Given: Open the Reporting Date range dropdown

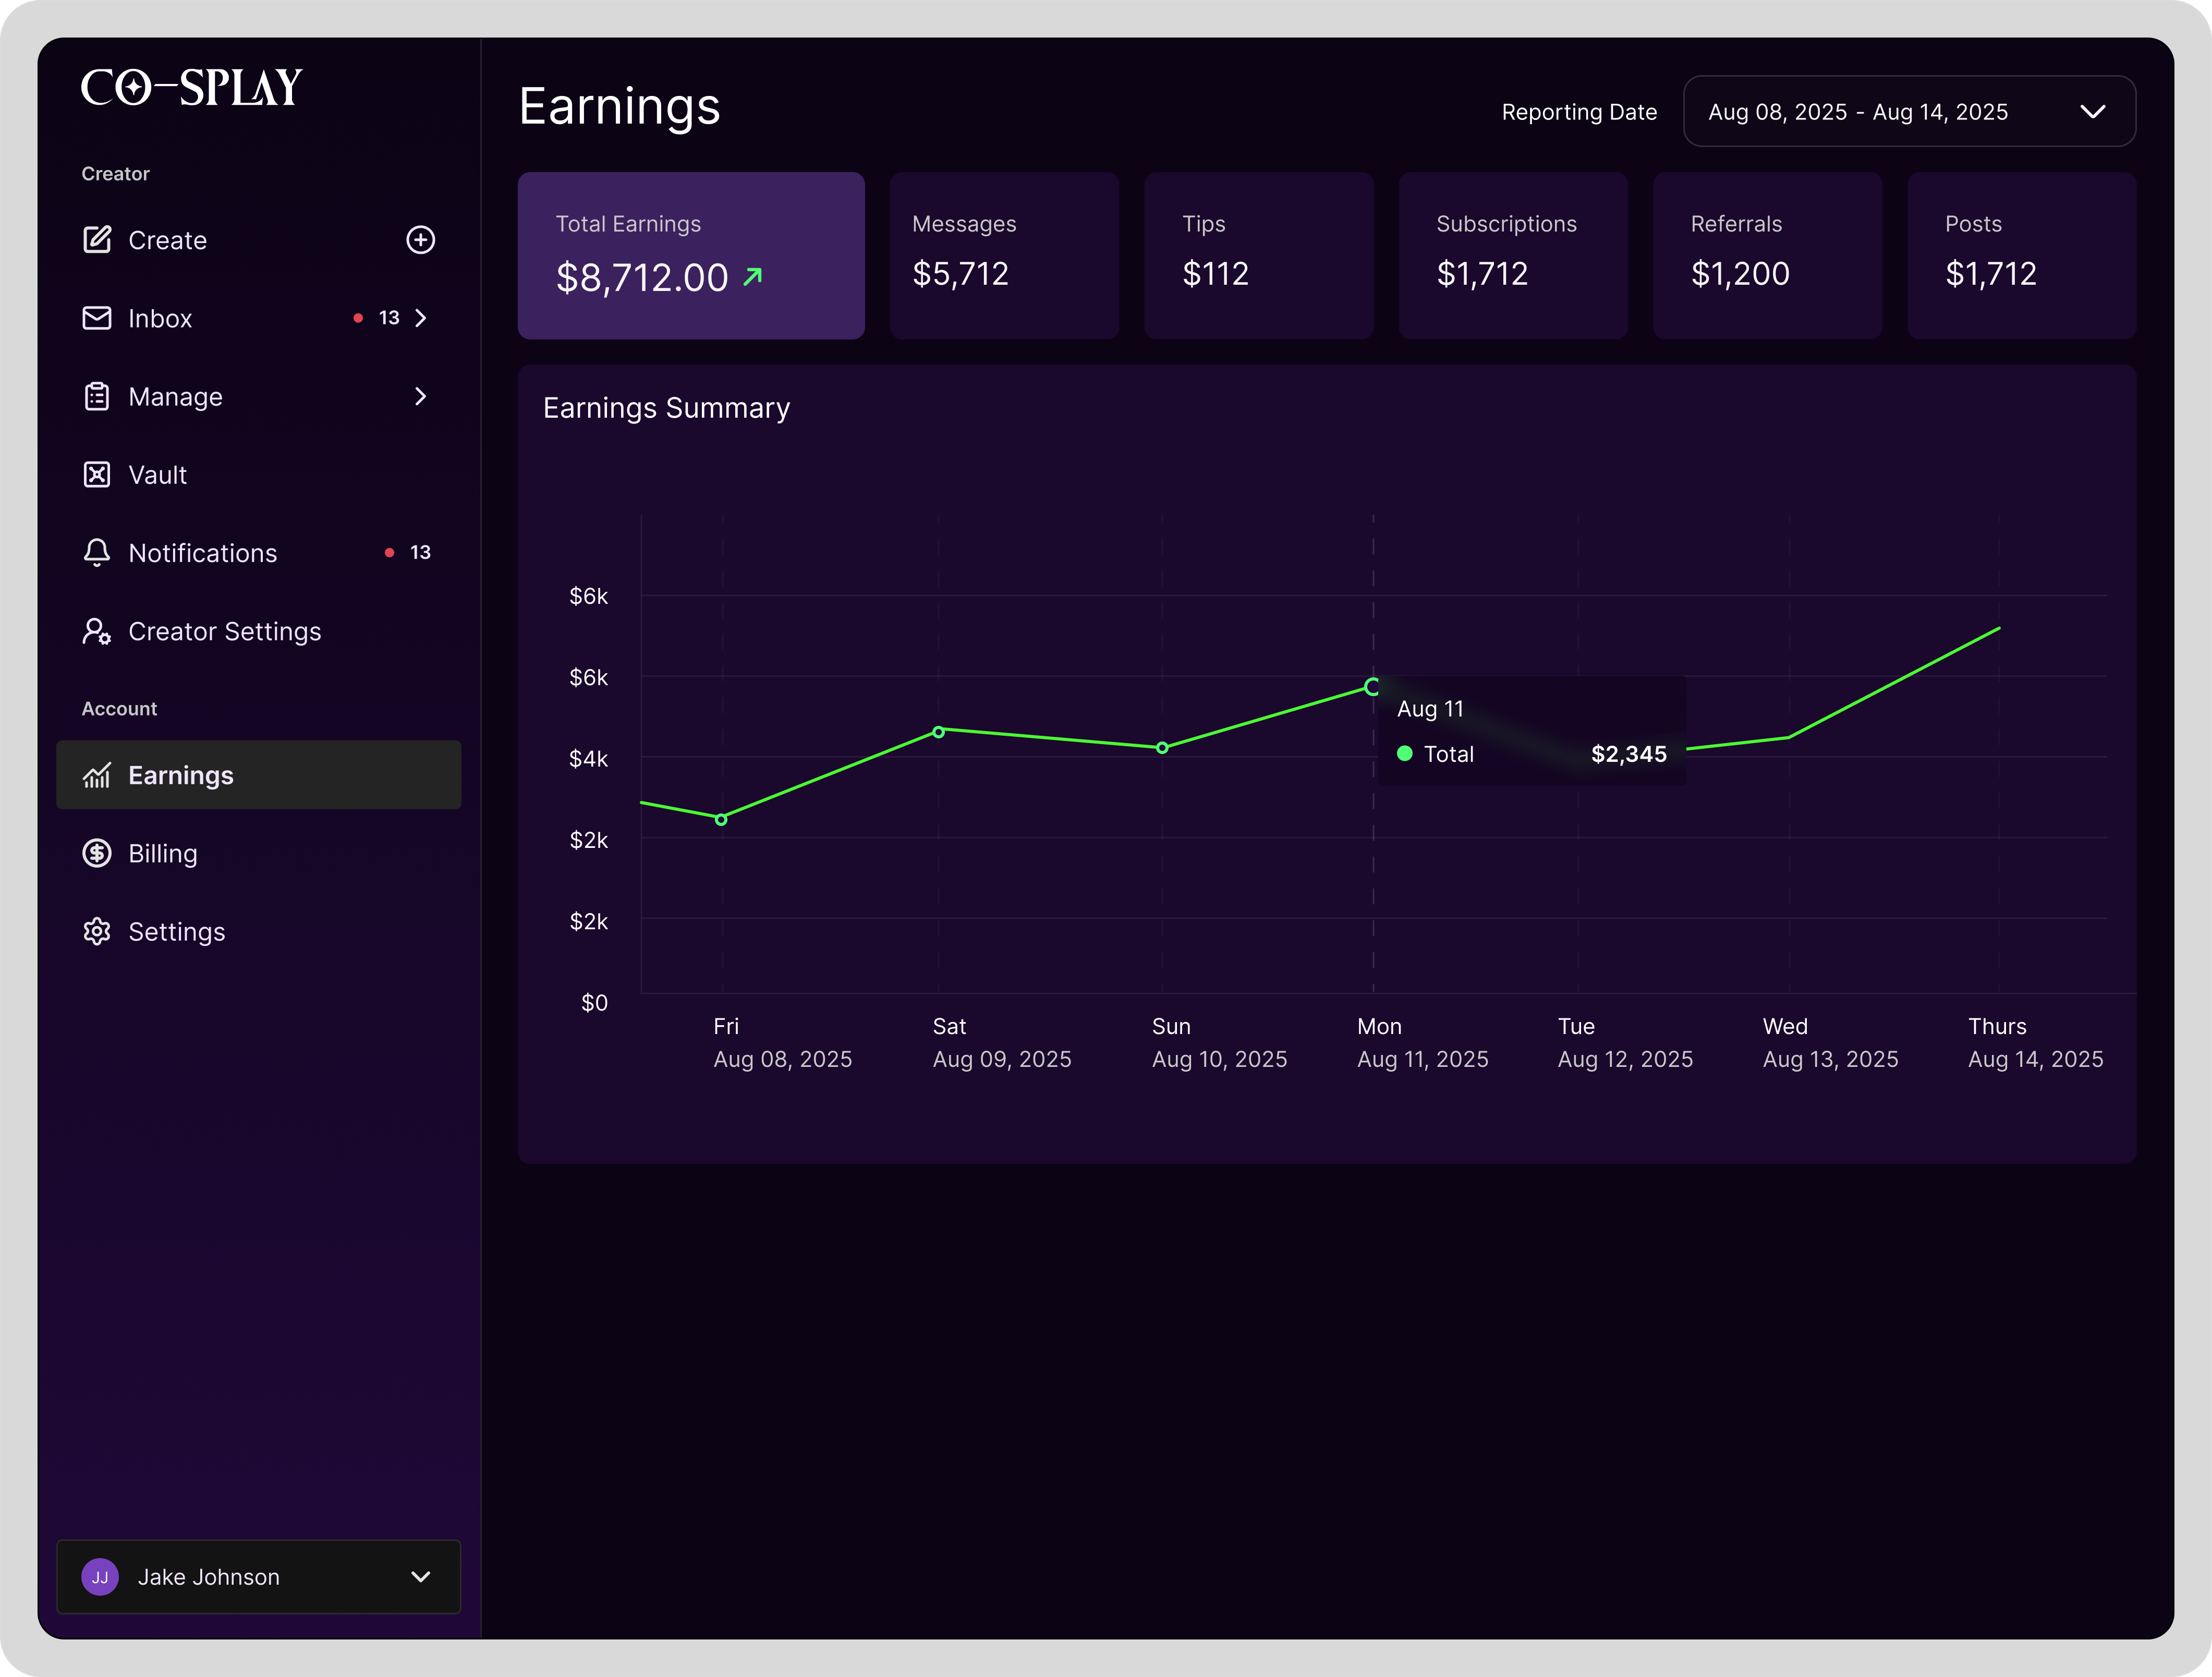Looking at the screenshot, I should (x=1909, y=112).
